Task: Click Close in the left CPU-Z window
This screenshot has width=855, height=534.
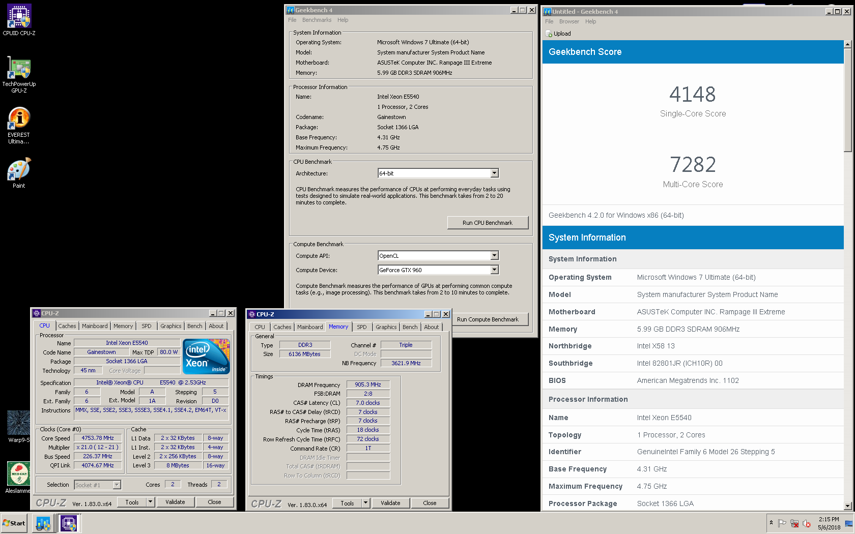Action: pyautogui.click(x=214, y=502)
